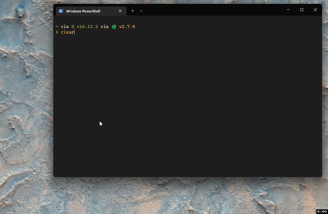This screenshot has height=214, width=328.
Task: Expand the new tab profile dropdown
Action: pos(141,11)
